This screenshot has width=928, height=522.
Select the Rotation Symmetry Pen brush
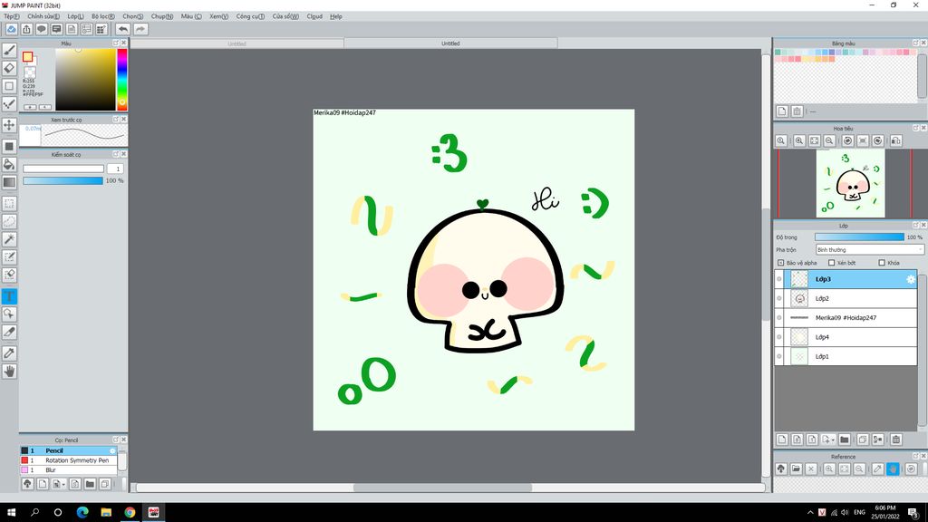click(x=69, y=460)
